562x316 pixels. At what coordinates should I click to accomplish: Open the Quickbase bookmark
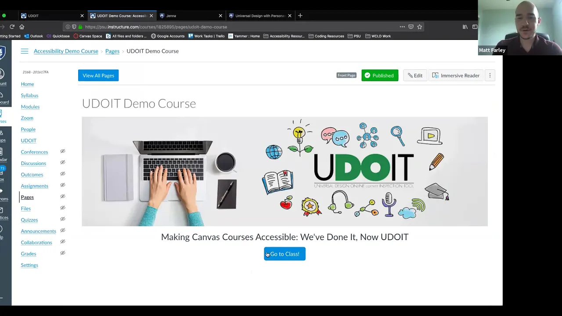tap(58, 36)
